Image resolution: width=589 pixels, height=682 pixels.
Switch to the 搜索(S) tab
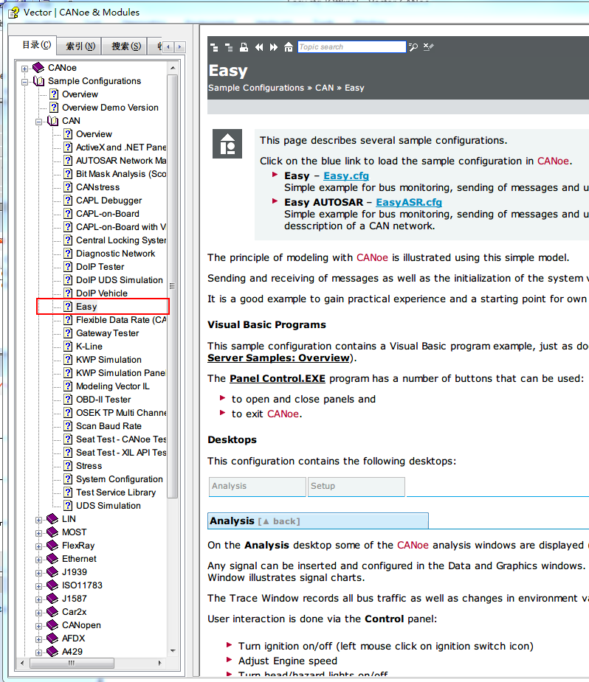[126, 46]
